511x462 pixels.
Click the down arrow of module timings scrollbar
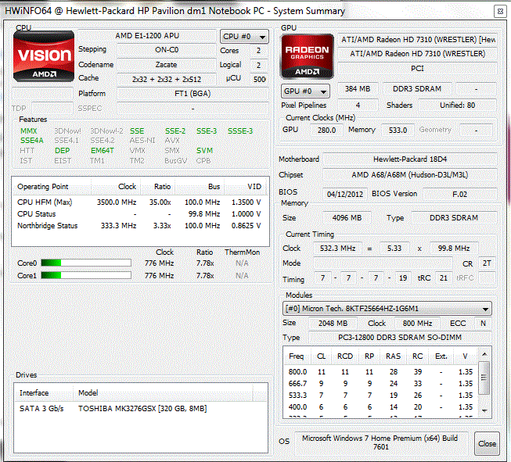484,411
